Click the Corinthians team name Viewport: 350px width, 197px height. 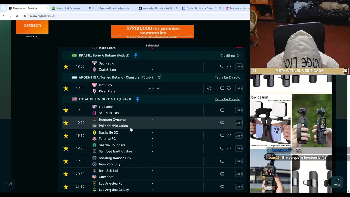[108, 69]
